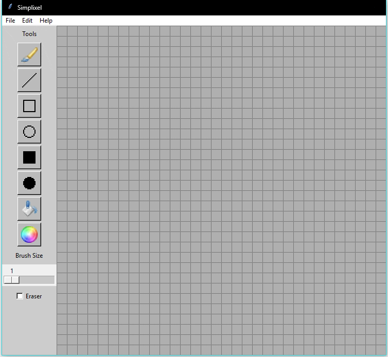Click the top-right cell of the canvas grid
Image resolution: width=388 pixels, height=357 pixels.
pos(381,31)
